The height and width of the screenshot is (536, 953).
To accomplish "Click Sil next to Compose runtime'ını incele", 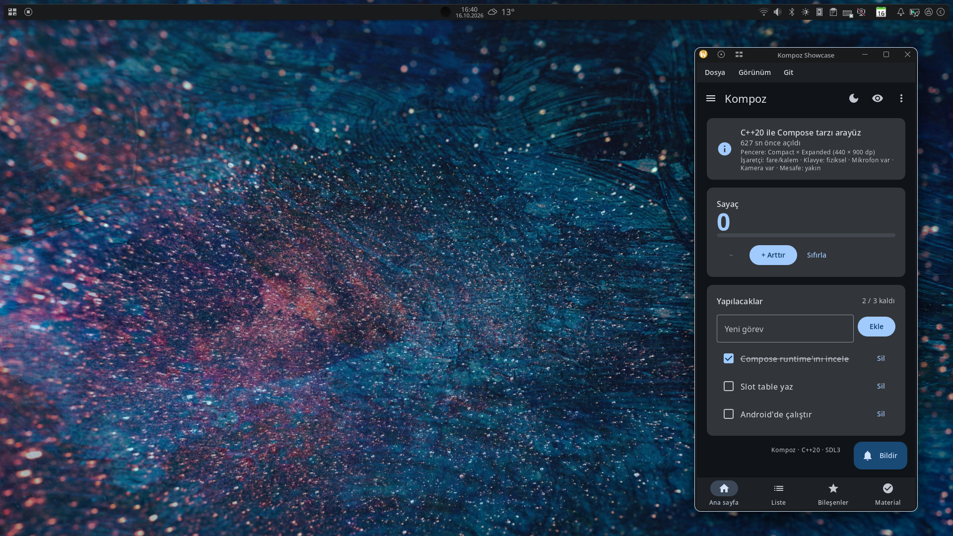I will (881, 358).
